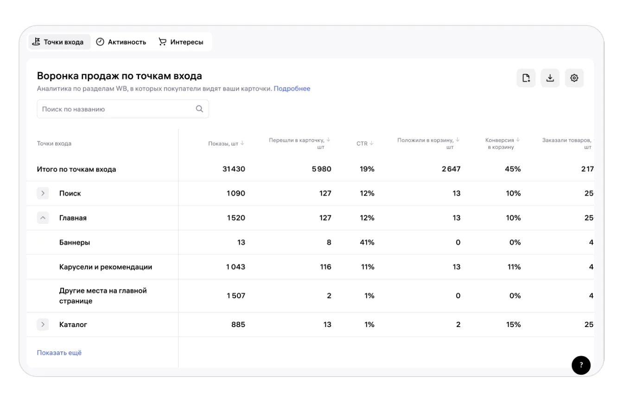Click the download icon button
The height and width of the screenshot is (402, 623).
pos(550,78)
